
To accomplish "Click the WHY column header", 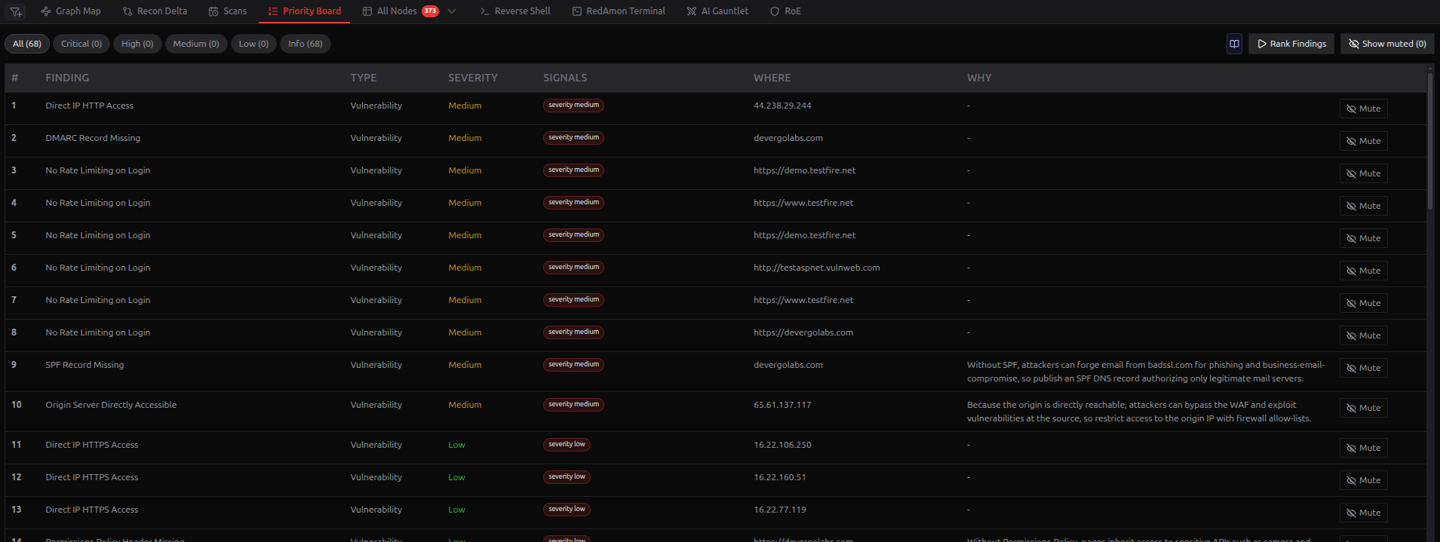I will [979, 78].
